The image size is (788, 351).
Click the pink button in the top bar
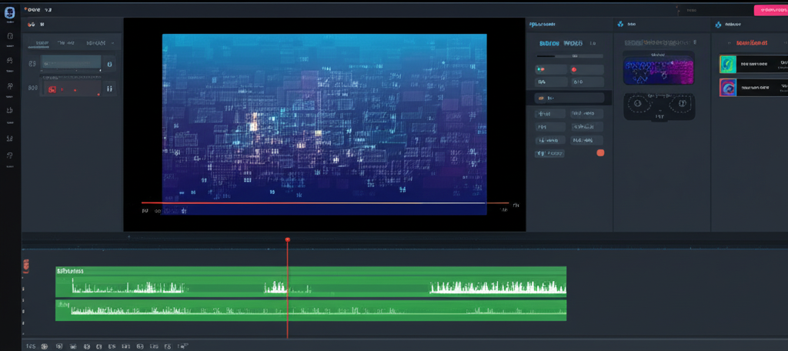pyautogui.click(x=771, y=10)
